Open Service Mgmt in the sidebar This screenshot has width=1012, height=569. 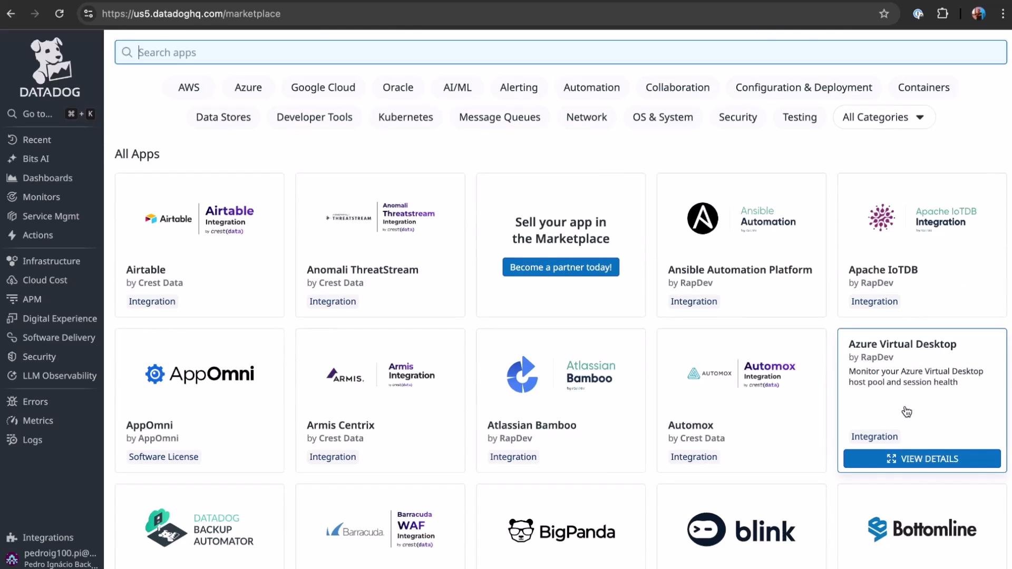tap(51, 216)
